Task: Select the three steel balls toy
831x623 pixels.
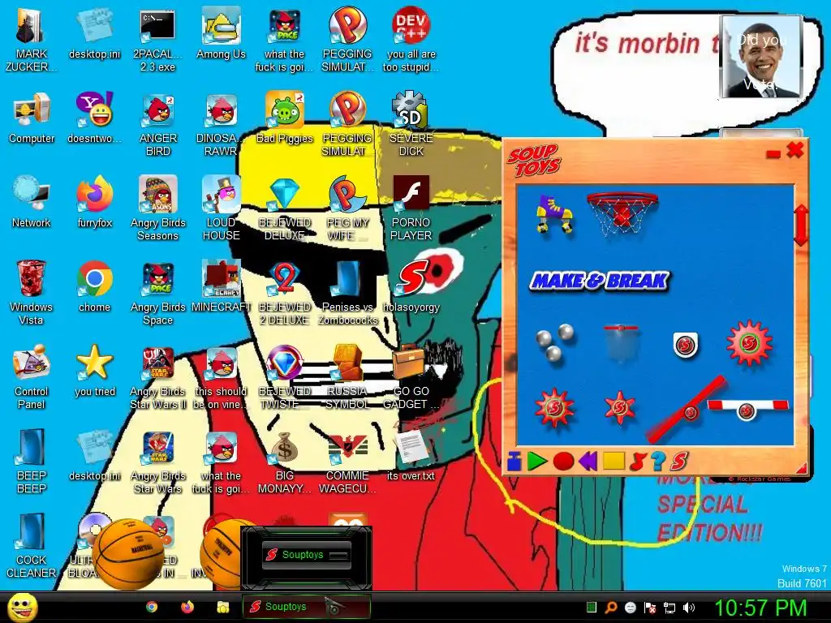Action: point(554,342)
